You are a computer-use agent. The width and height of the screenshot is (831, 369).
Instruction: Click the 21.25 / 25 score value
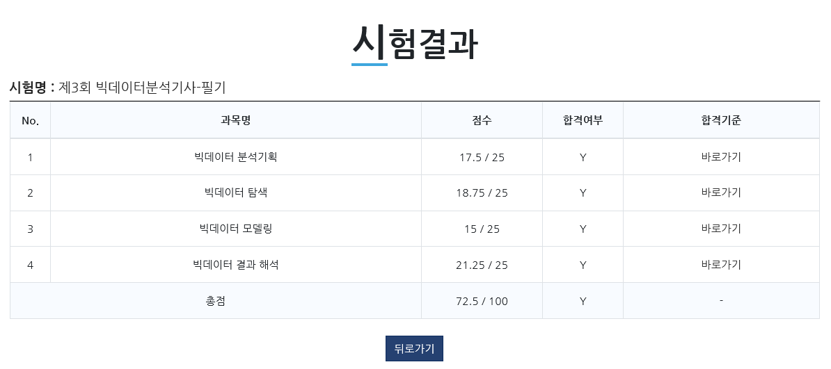(x=482, y=265)
